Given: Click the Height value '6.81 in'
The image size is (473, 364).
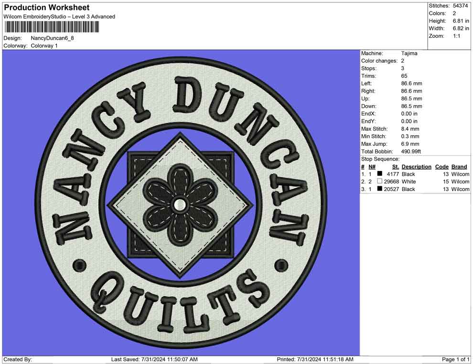Looking at the screenshot, I should click(461, 21).
